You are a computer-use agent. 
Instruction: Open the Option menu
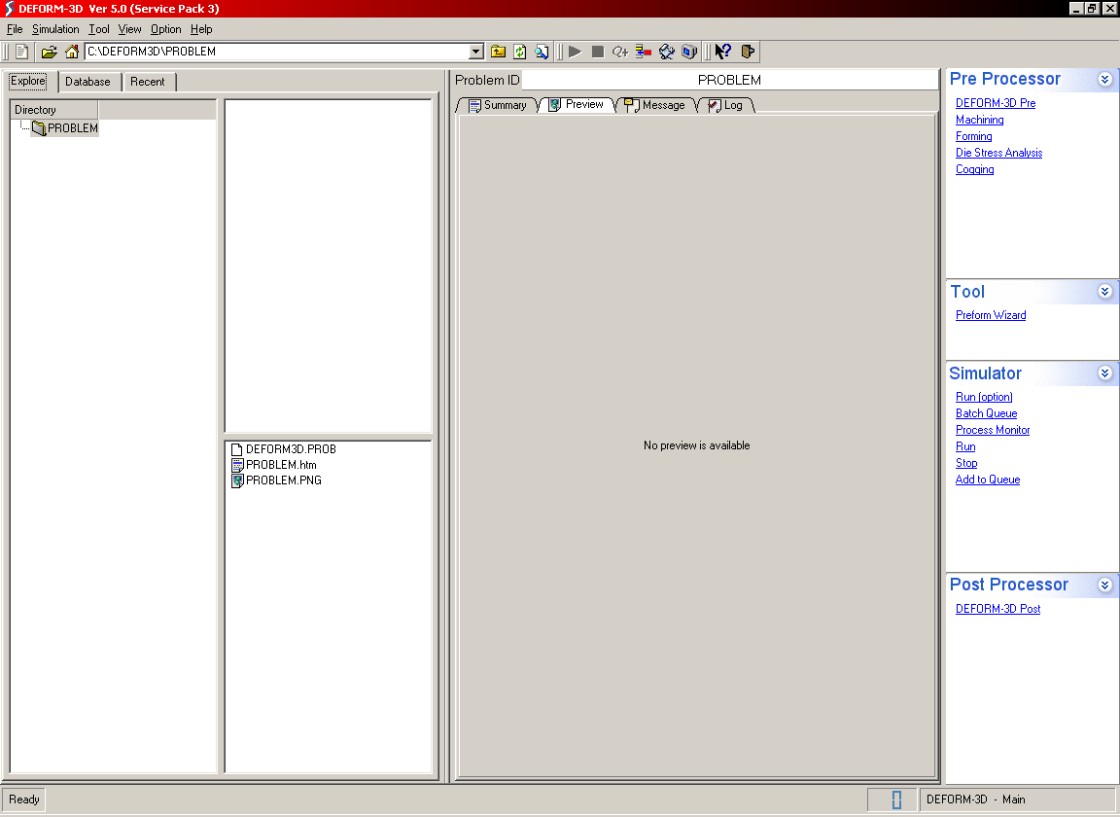165,29
